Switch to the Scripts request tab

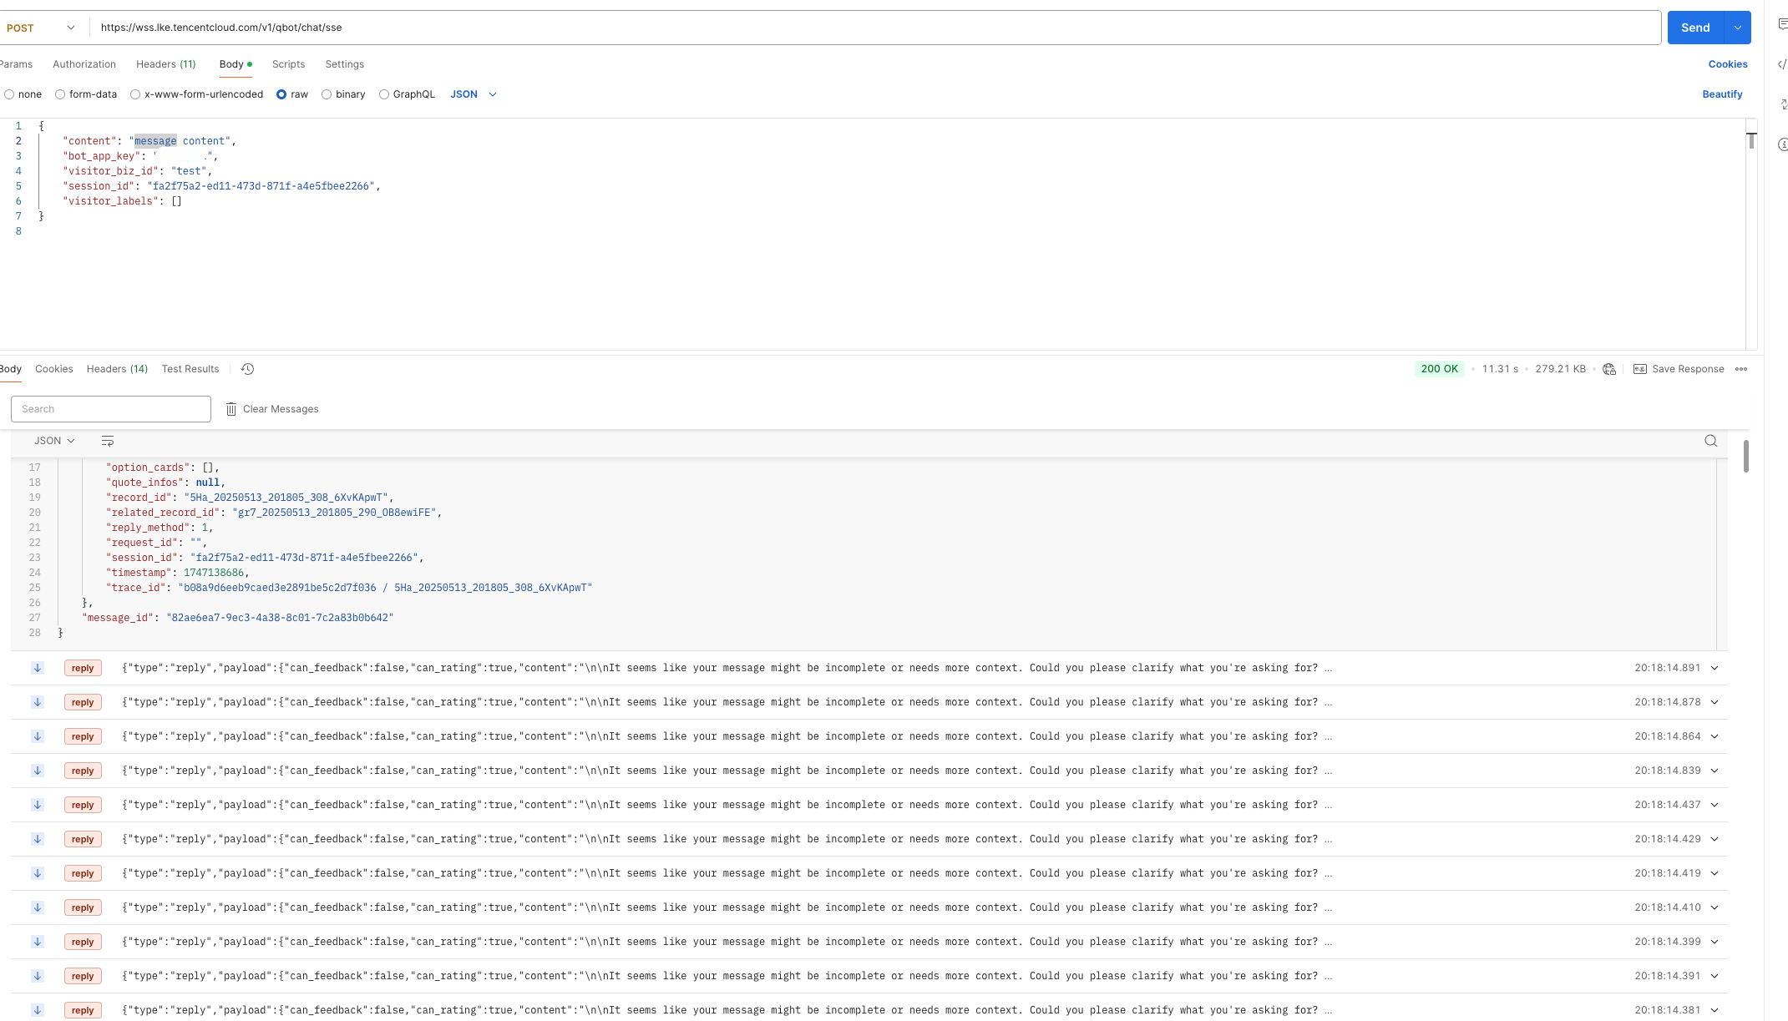point(288,64)
